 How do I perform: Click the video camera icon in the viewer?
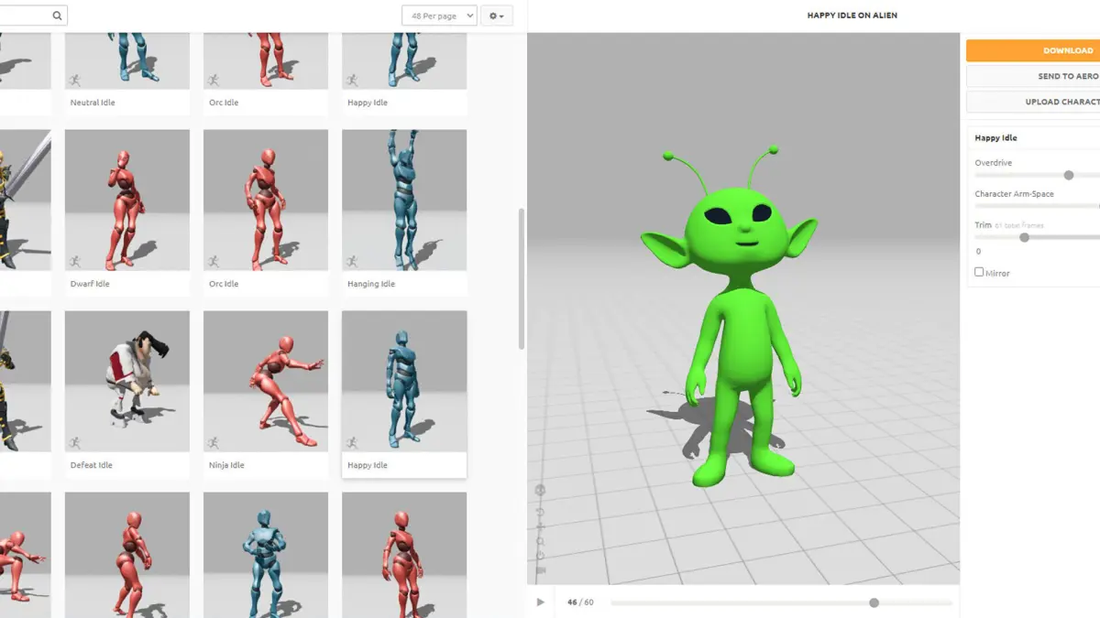541,570
